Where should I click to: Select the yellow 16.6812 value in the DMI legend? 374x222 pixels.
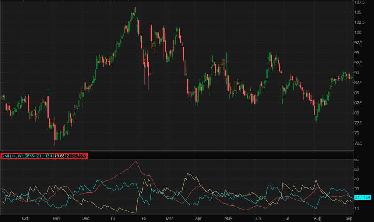[62, 156]
